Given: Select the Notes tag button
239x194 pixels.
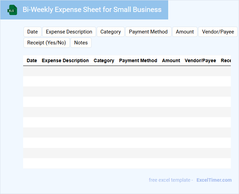Looking at the screenshot, I should (81, 43).
